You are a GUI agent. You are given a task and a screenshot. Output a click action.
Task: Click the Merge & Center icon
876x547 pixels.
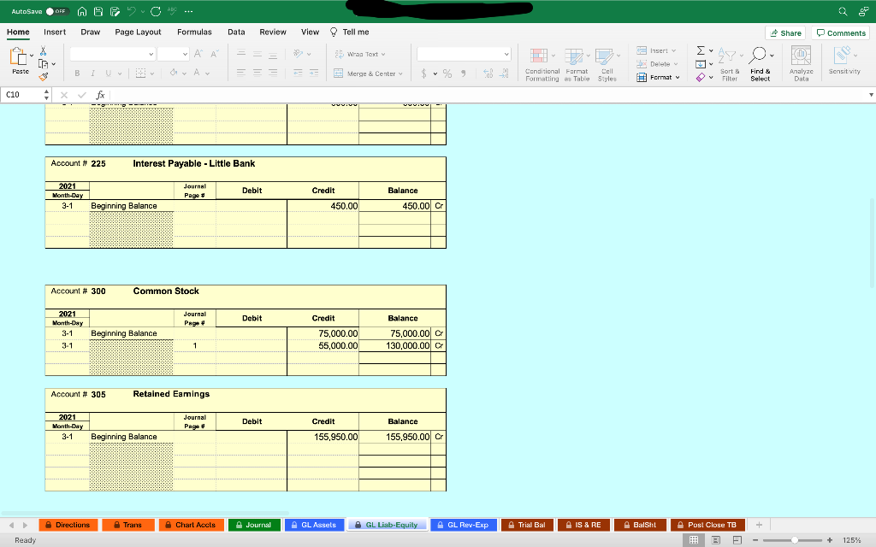[359, 72]
